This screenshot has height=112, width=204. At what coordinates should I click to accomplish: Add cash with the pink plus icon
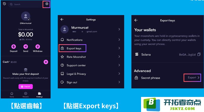(46, 62)
